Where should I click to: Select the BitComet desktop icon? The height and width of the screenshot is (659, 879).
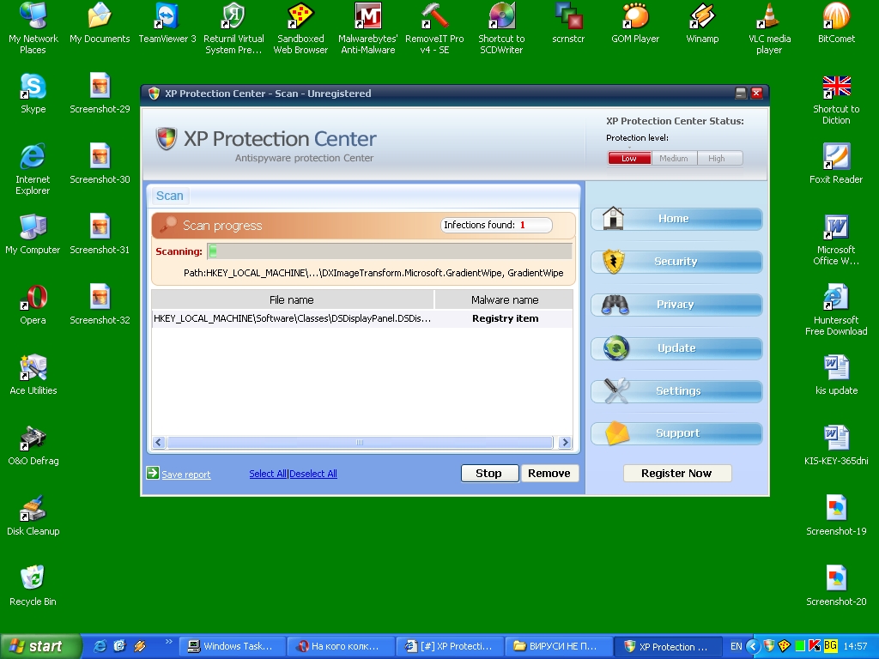click(836, 23)
